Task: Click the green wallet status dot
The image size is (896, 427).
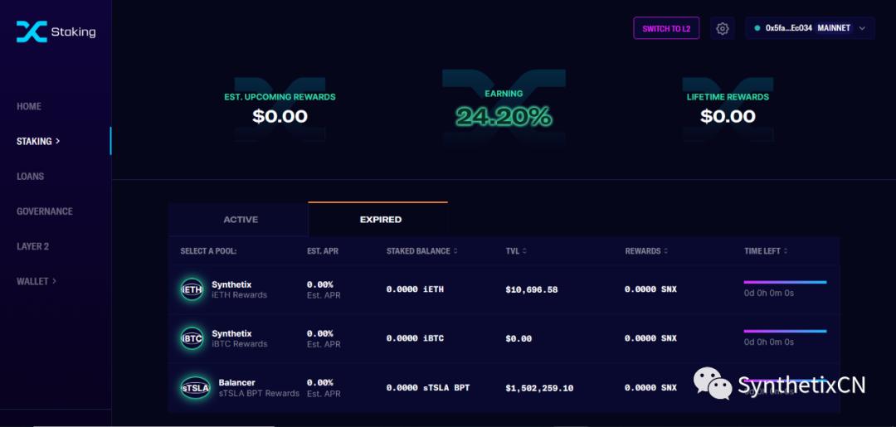Action: [x=757, y=28]
